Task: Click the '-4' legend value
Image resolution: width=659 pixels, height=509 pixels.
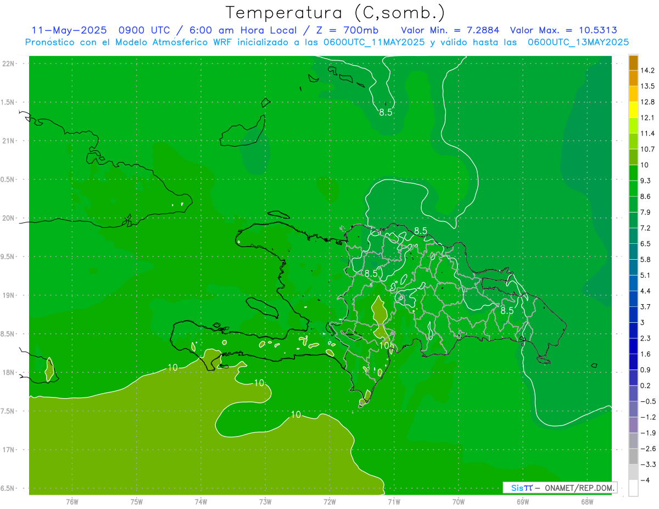Action: pyautogui.click(x=645, y=480)
